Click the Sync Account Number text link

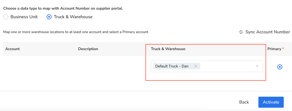point(267,32)
